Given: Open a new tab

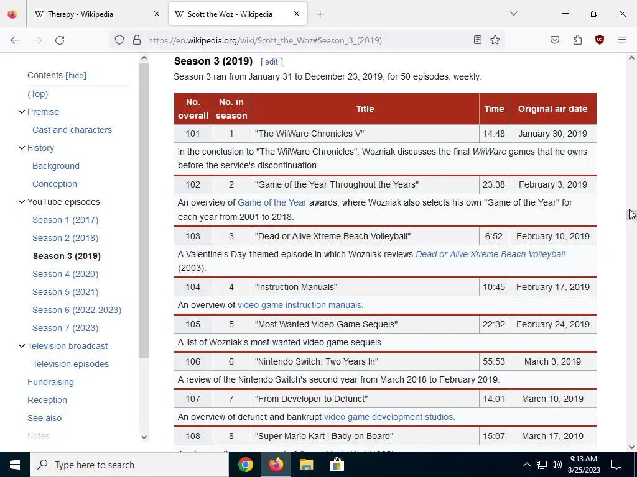Looking at the screenshot, I should (320, 14).
